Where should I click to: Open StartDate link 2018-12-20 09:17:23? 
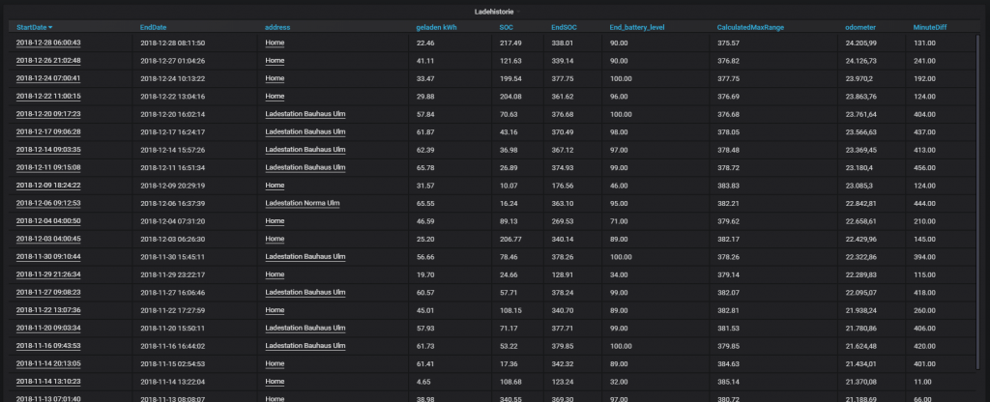click(48, 114)
